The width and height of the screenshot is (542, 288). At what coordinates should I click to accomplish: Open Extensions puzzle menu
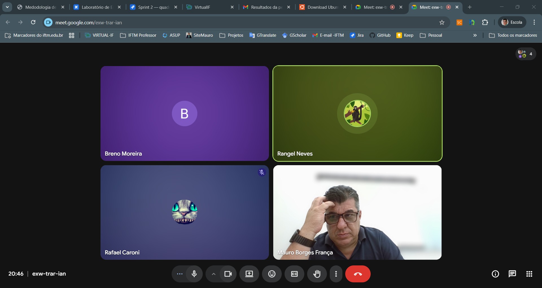[x=485, y=22]
